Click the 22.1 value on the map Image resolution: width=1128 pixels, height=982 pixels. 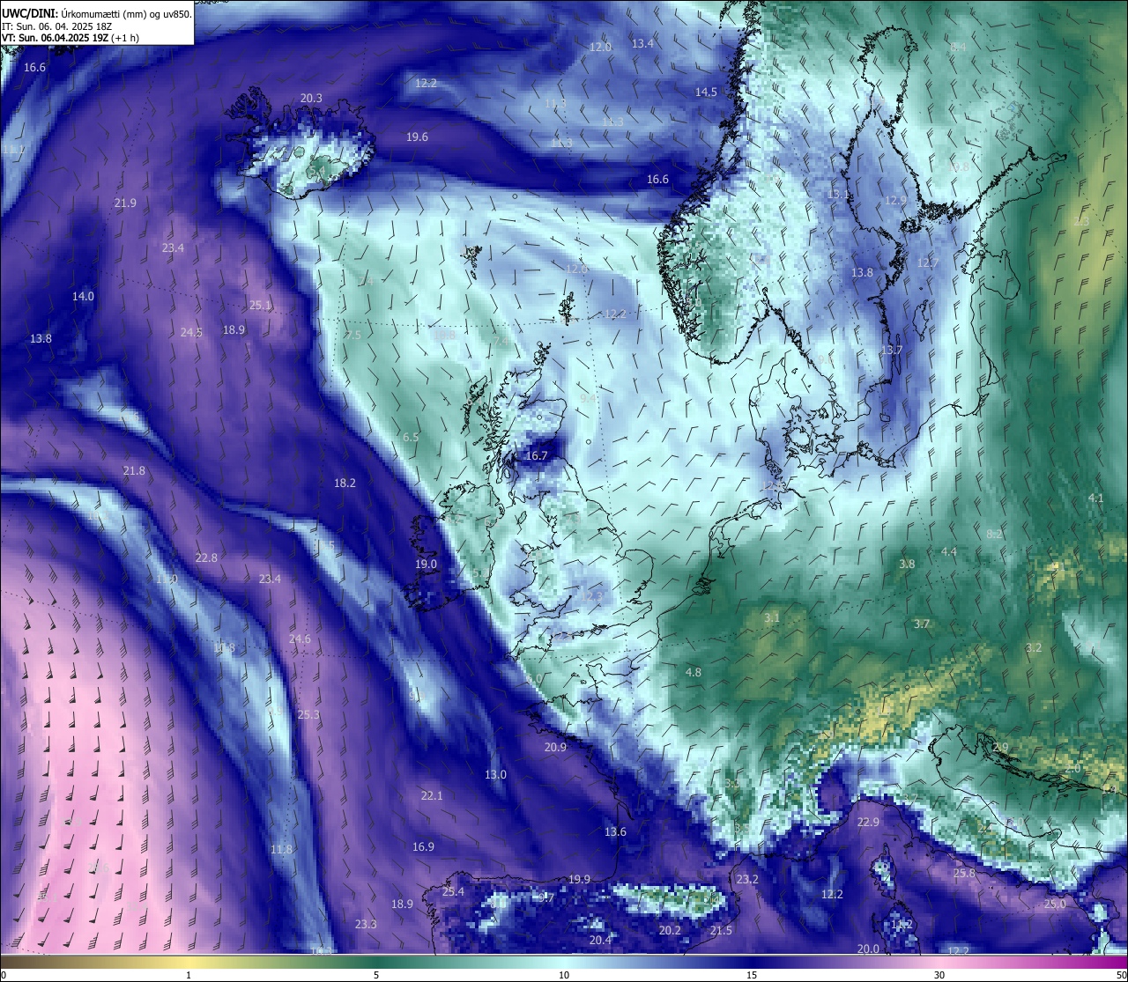click(x=431, y=796)
